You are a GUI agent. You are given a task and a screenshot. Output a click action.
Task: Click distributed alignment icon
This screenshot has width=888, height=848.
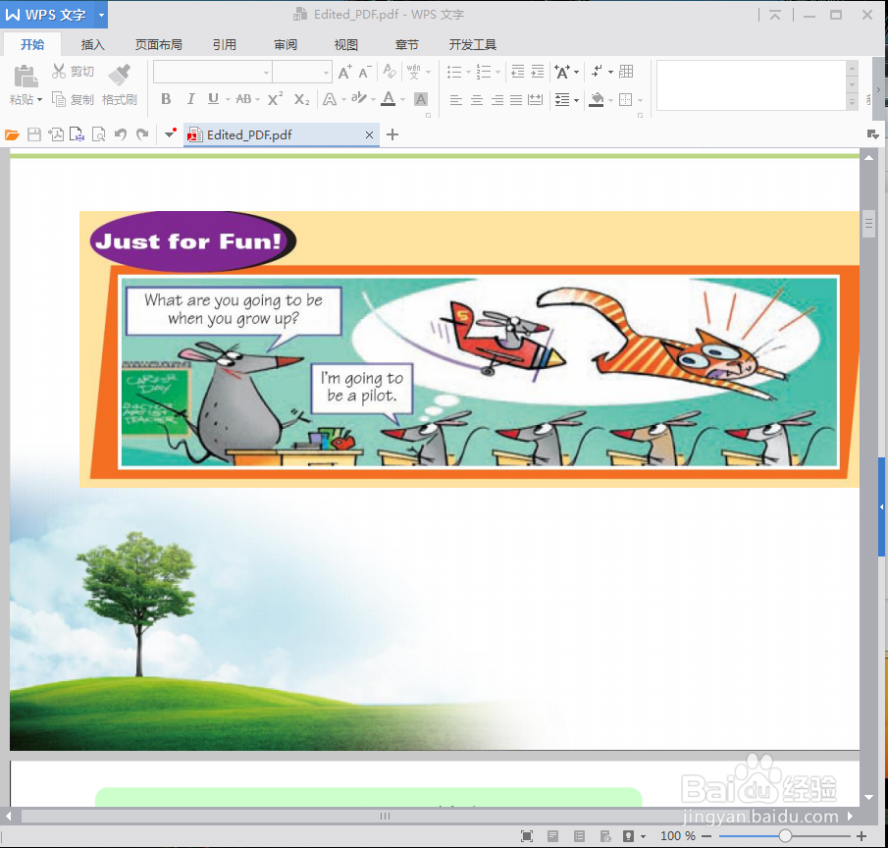pyautogui.click(x=535, y=100)
